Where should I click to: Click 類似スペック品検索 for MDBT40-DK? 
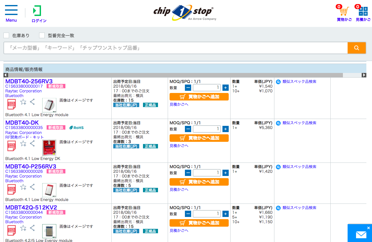[299, 123]
